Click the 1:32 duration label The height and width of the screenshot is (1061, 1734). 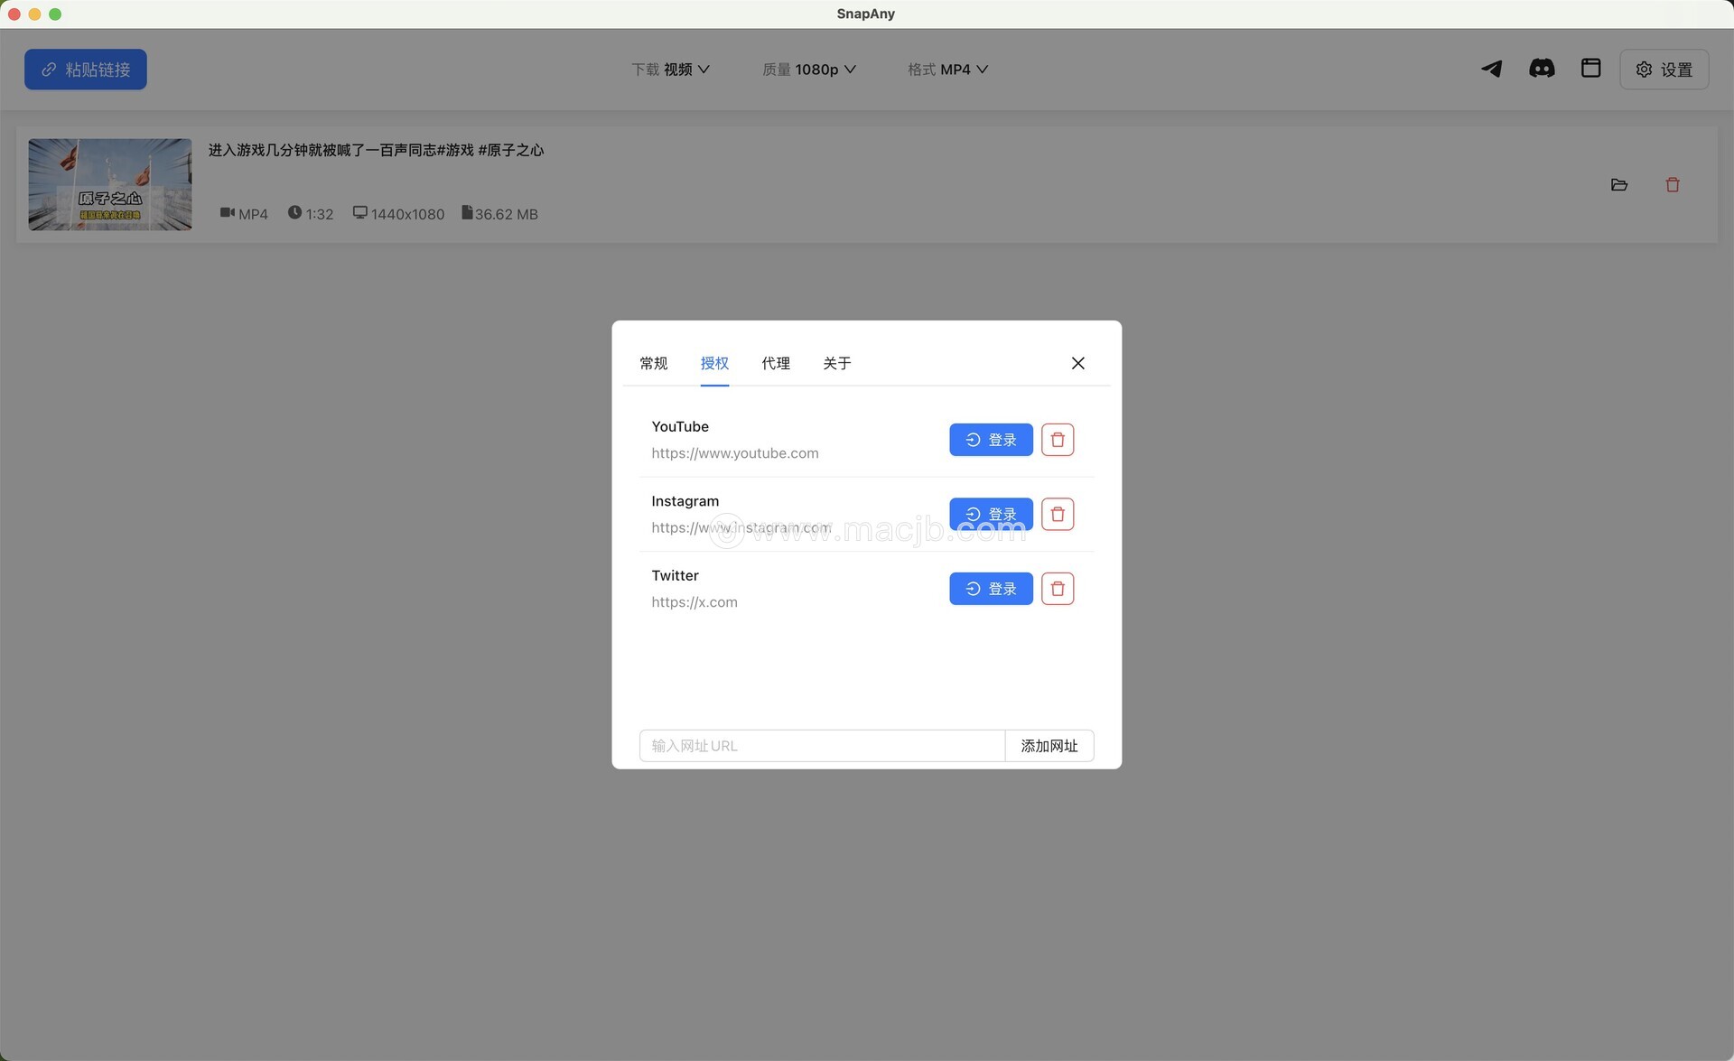click(x=311, y=214)
